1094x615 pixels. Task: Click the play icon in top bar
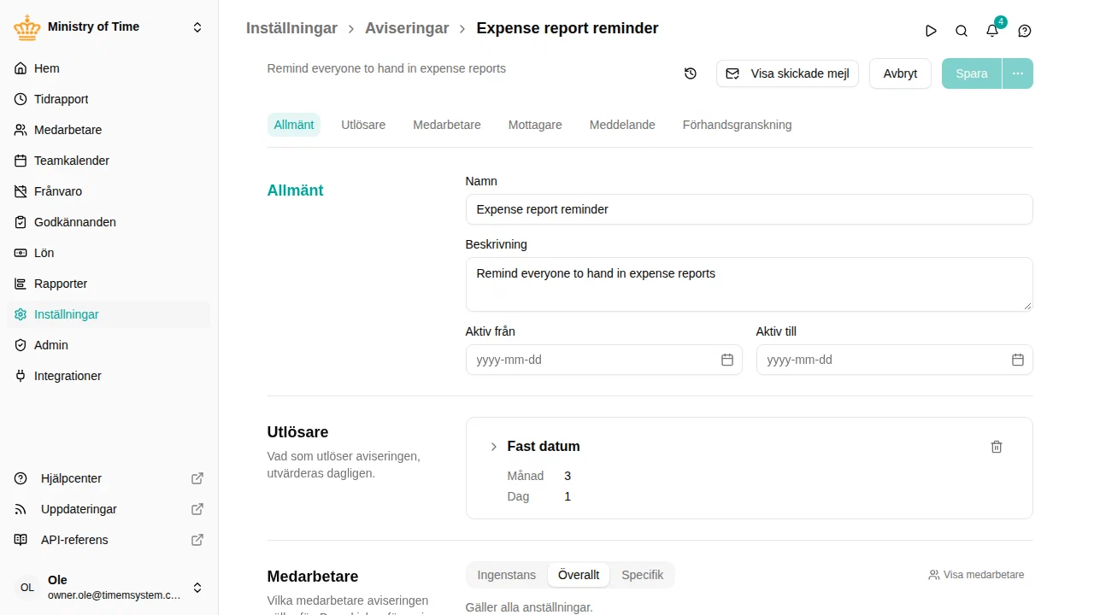[931, 31]
